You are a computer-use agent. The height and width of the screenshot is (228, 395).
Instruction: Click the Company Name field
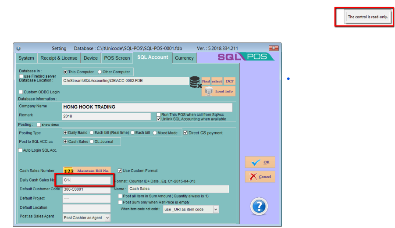point(147,107)
